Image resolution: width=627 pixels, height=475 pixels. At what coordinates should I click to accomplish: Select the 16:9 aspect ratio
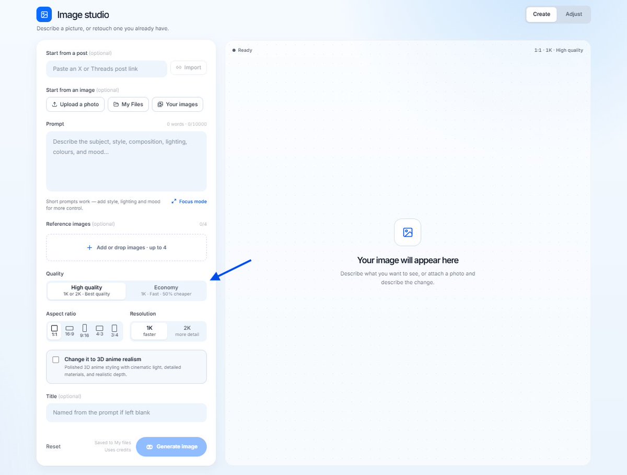pyautogui.click(x=69, y=331)
